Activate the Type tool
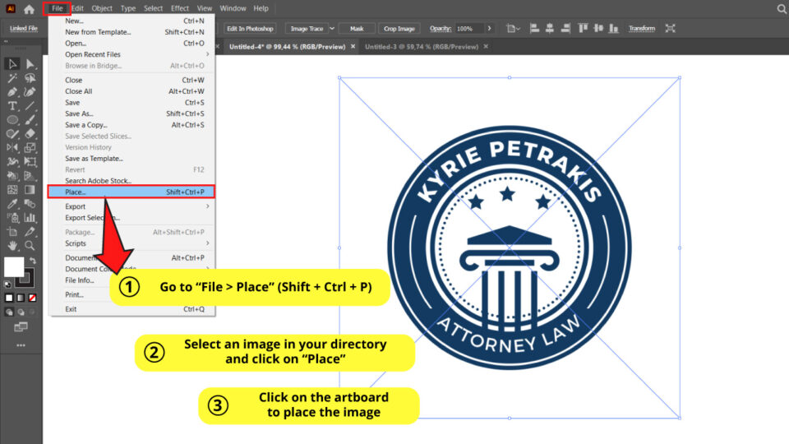789x444 pixels. pyautogui.click(x=12, y=106)
